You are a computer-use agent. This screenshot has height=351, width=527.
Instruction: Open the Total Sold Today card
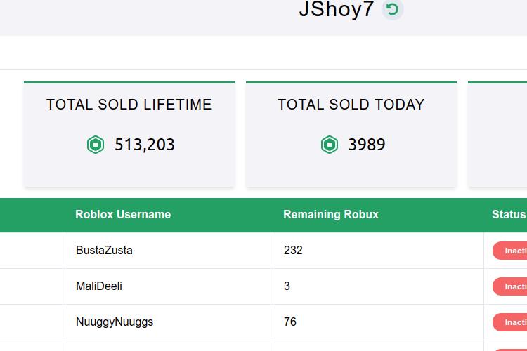(x=351, y=134)
